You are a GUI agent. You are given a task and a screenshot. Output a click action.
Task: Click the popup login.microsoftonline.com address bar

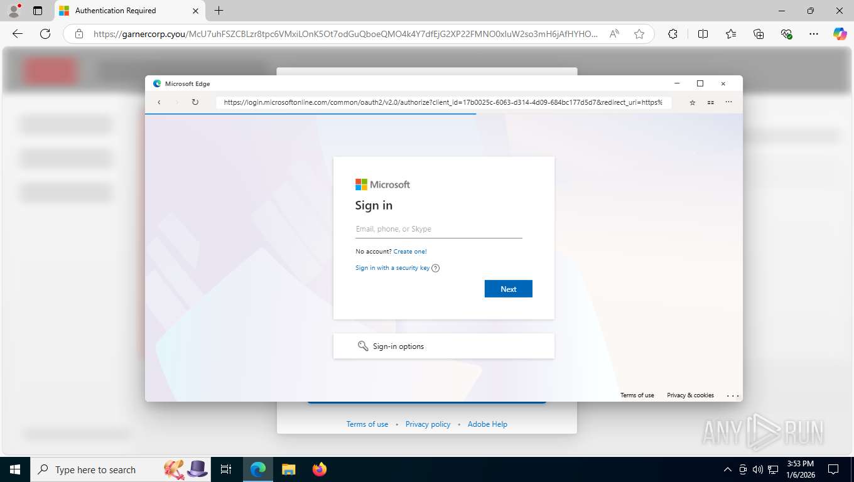(443, 102)
